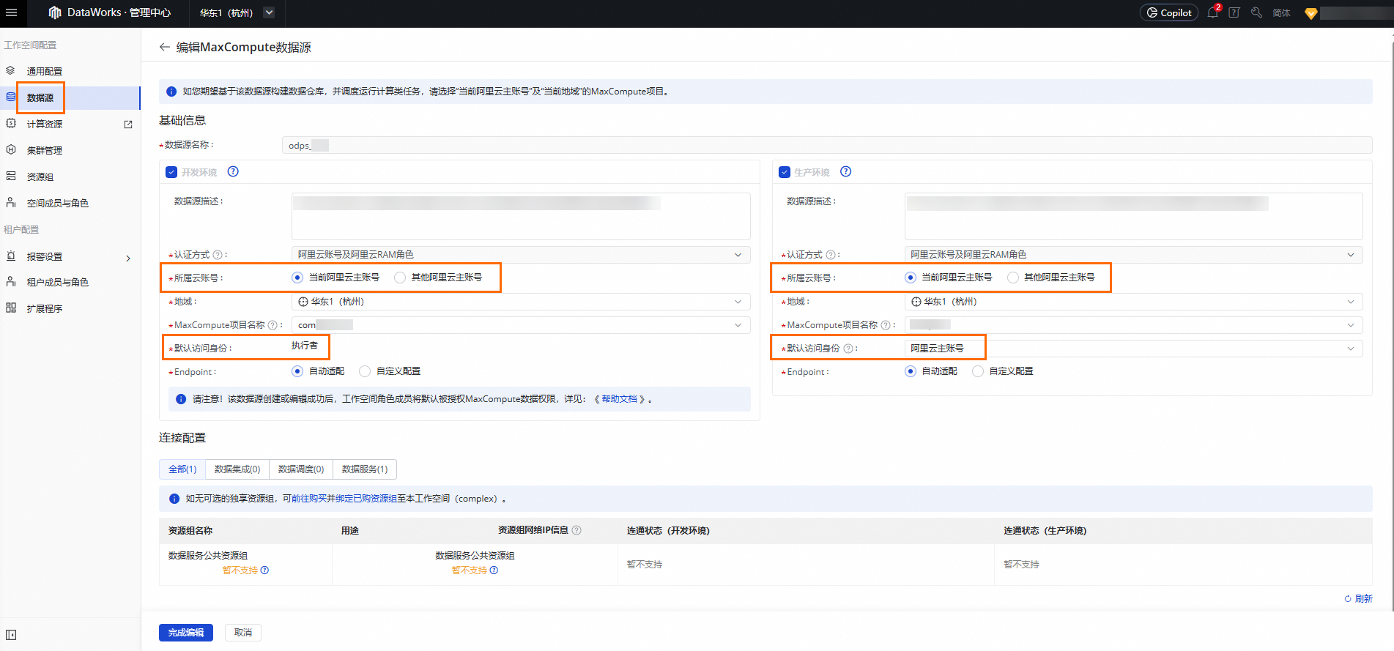Switch to the 数据服务(1) tab

point(365,469)
